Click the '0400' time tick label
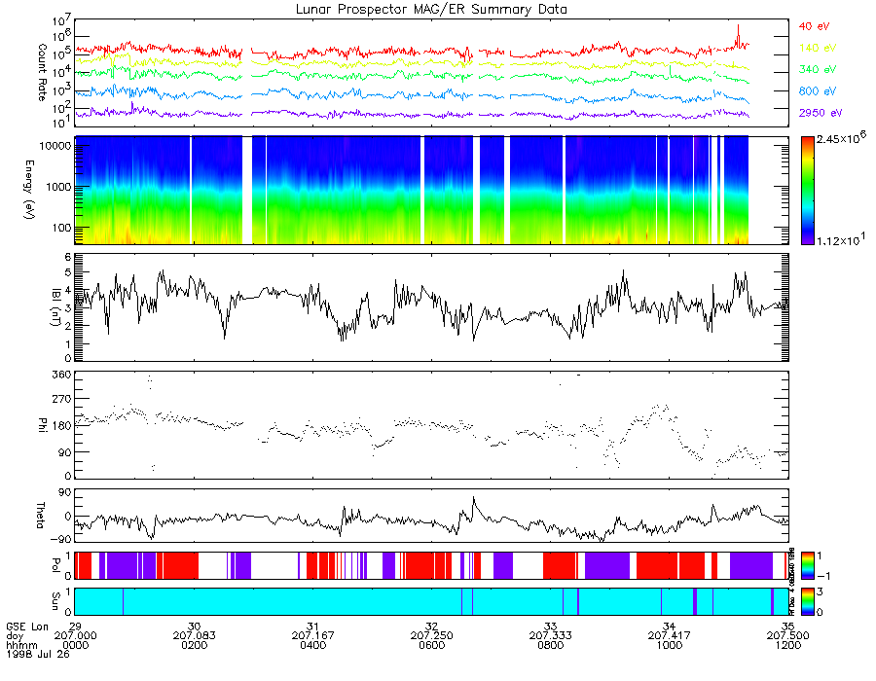This screenshot has height=681, width=876. coord(312,645)
